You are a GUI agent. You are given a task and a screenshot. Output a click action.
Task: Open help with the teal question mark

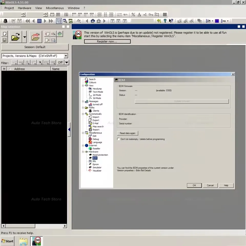point(165,21)
